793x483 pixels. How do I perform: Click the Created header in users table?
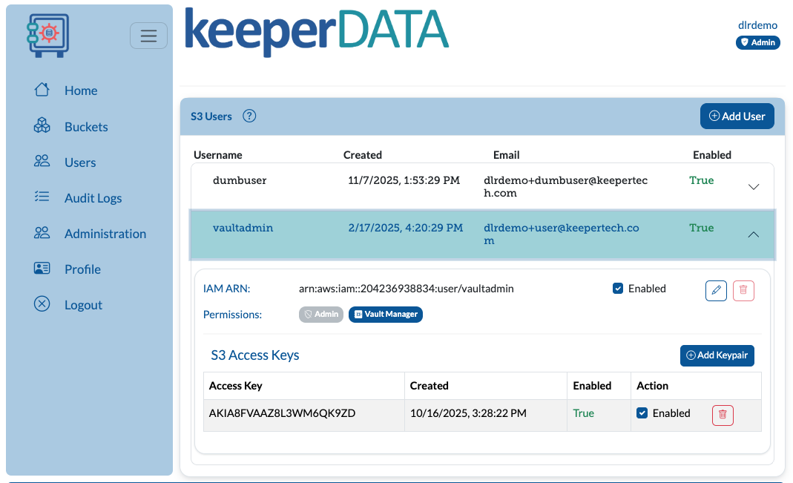click(x=363, y=155)
